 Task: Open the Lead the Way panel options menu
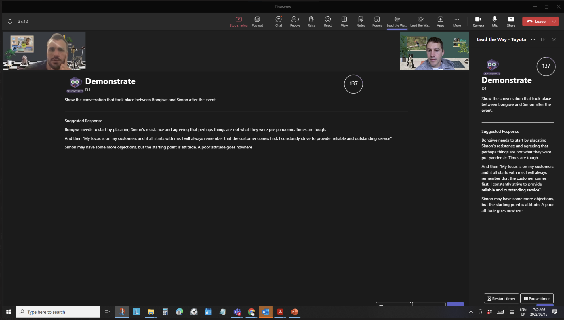point(533,39)
